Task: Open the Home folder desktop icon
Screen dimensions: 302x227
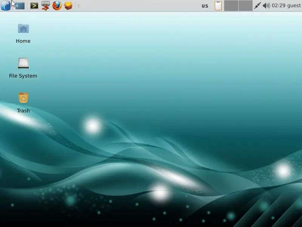Action: (23, 29)
